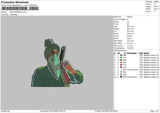
Task: Click the Stitches value 19689
Action: tap(156, 2)
